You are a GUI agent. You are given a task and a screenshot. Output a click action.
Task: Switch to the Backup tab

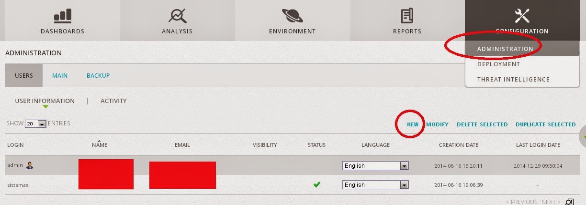click(x=98, y=76)
